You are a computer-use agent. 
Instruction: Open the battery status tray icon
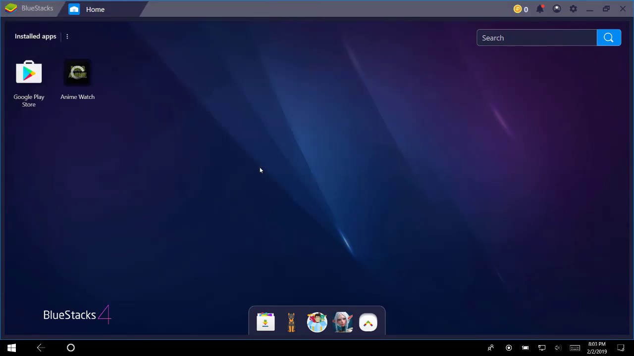pyautogui.click(x=525, y=348)
